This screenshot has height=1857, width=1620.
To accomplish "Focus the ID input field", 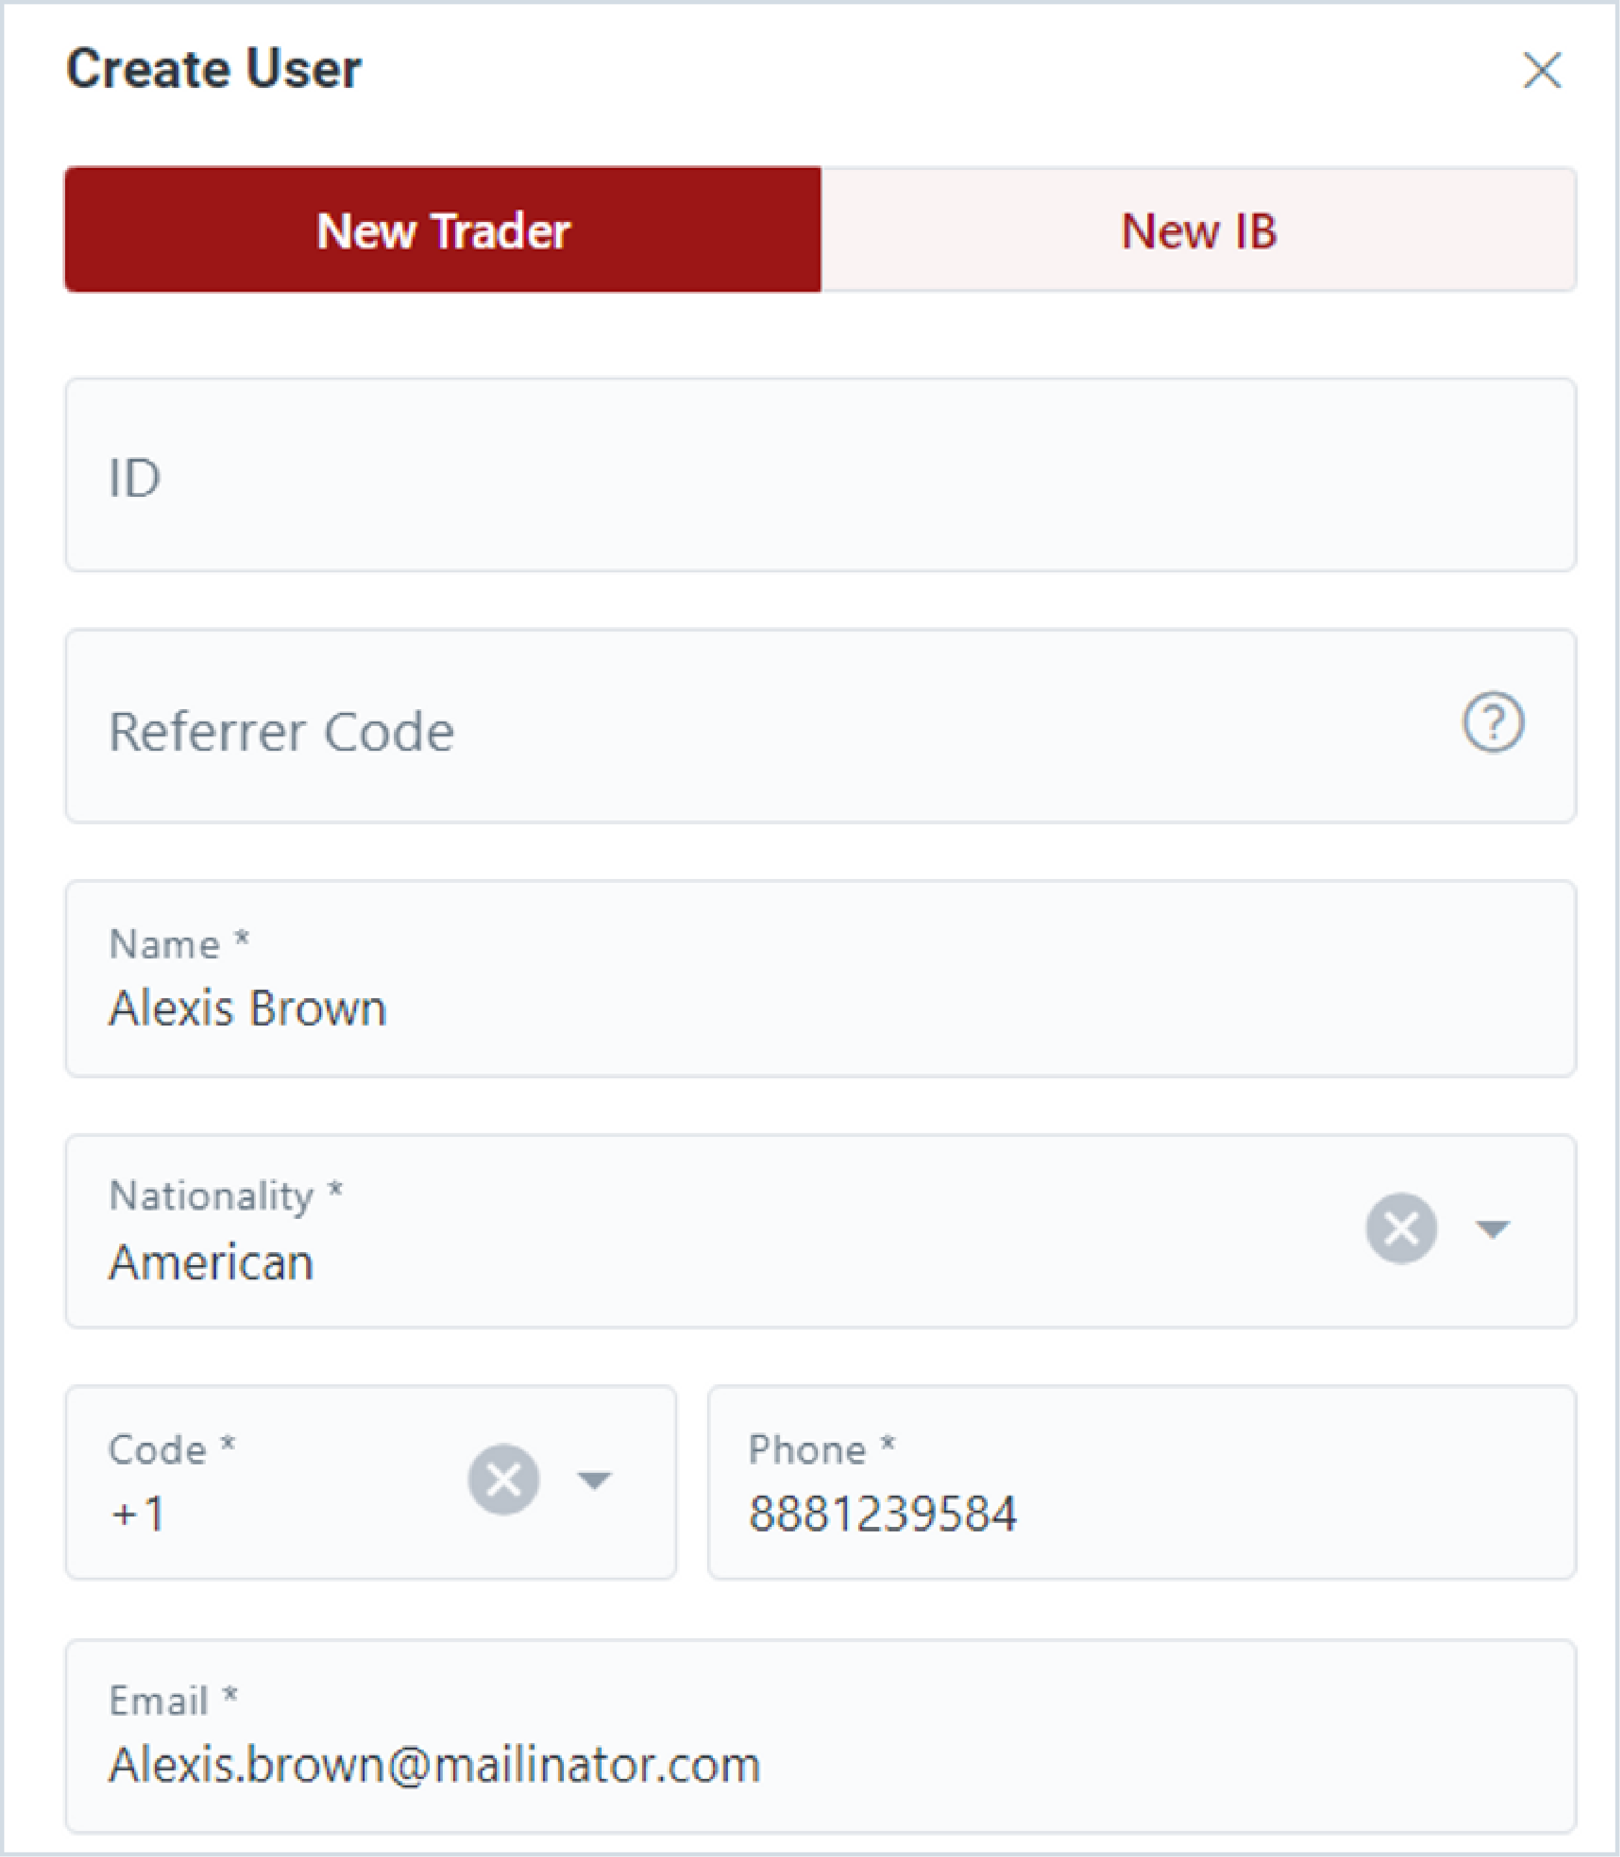I will click(821, 475).
